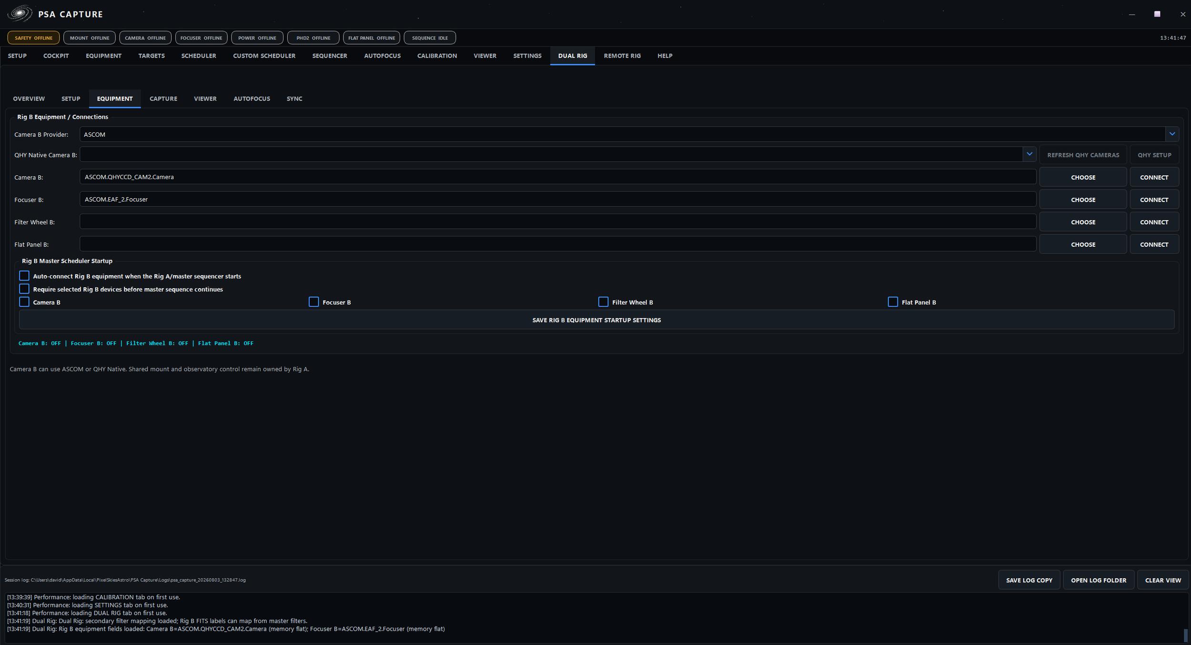Choose a driver for Focuser B
1191x645 pixels.
pyautogui.click(x=1083, y=200)
